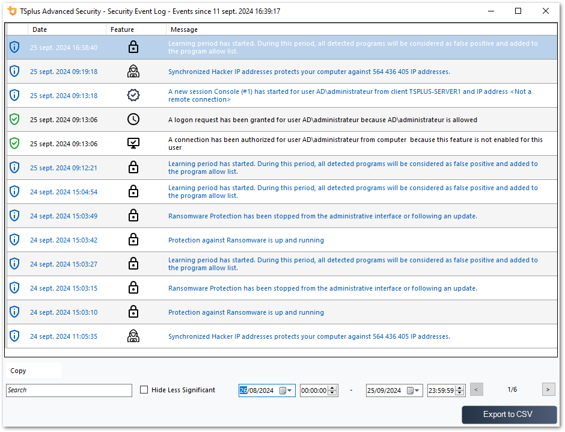The image size is (565, 432).
Task: Click the session checkmark icon for Console #1 event
Action: pos(133,94)
